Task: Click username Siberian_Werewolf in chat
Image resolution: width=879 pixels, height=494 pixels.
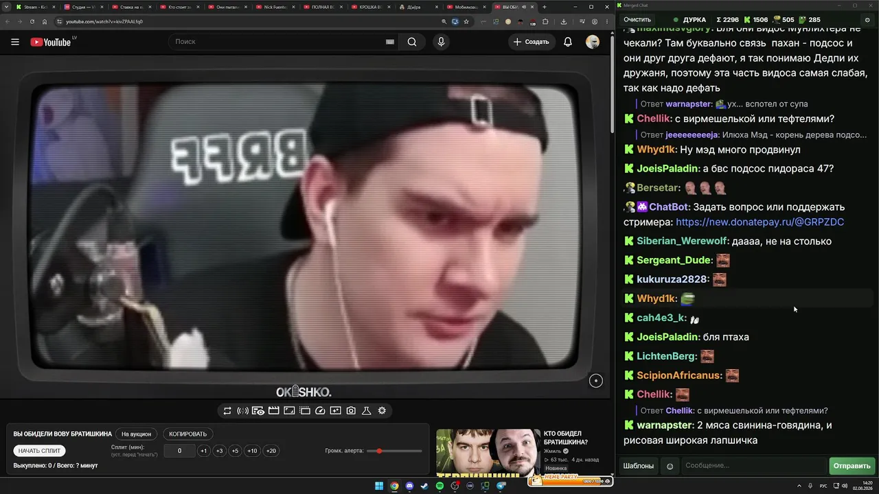Action: click(x=682, y=242)
